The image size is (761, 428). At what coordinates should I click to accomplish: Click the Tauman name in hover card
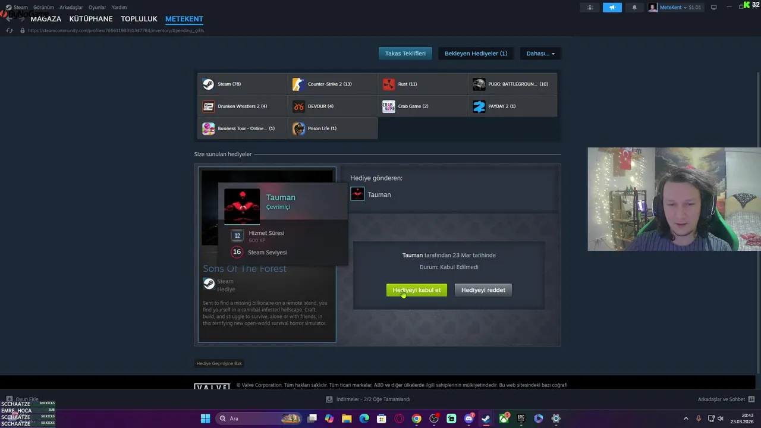point(281,197)
